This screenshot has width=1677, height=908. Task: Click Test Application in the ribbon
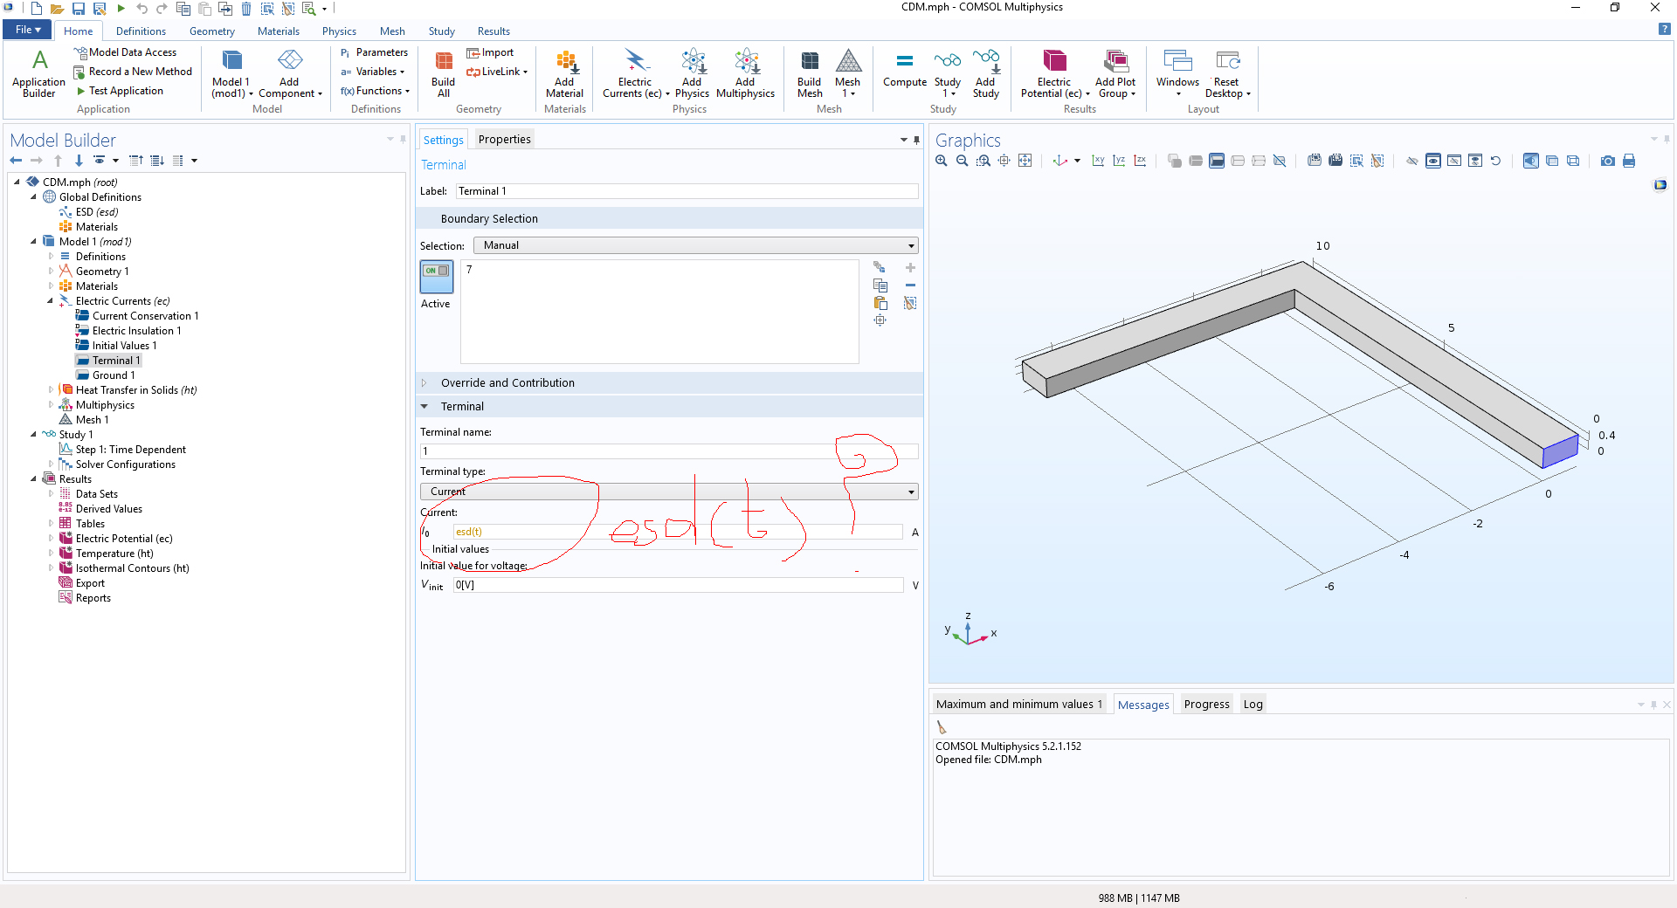click(x=125, y=91)
